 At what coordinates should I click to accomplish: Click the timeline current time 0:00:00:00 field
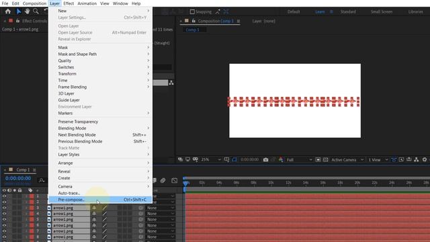tap(18, 178)
